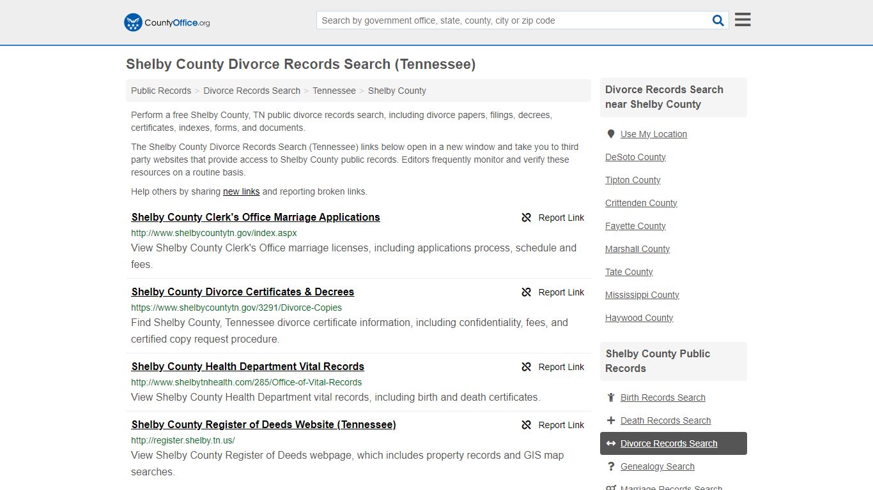Open Shelby County Register of Deeds Website
This screenshot has height=490, width=873.
pos(264,425)
